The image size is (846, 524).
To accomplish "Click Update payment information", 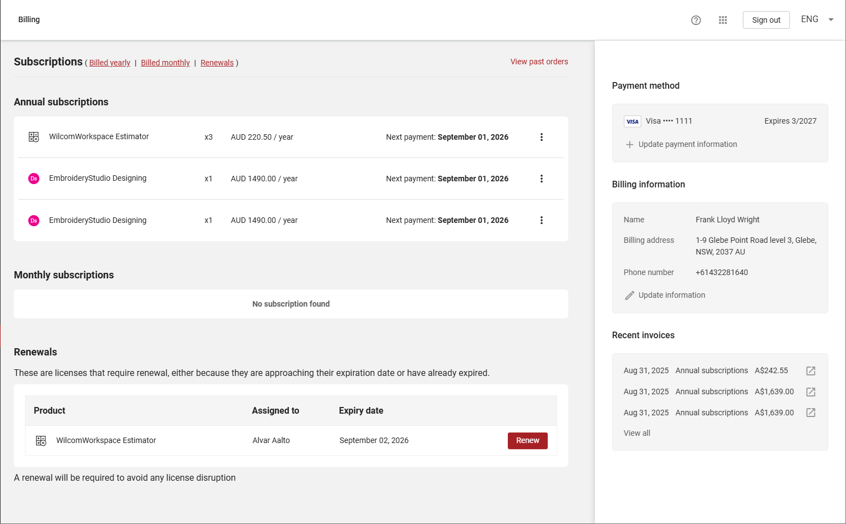I will (x=688, y=144).
